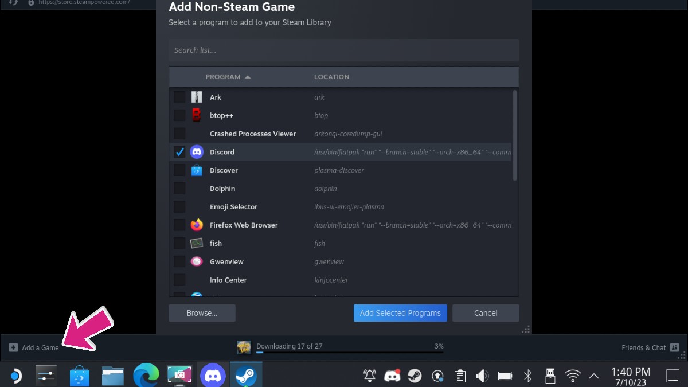Select the Info Center row text
The height and width of the screenshot is (387, 688).
tap(228, 280)
